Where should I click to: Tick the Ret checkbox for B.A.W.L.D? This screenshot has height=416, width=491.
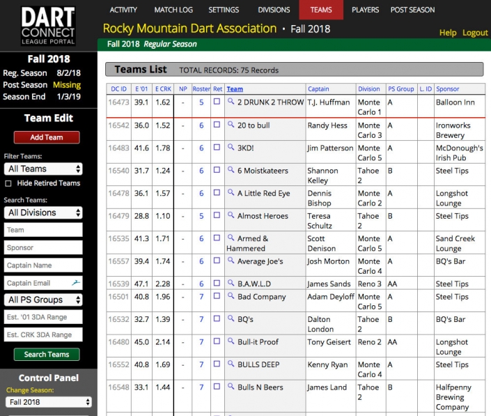point(217,284)
